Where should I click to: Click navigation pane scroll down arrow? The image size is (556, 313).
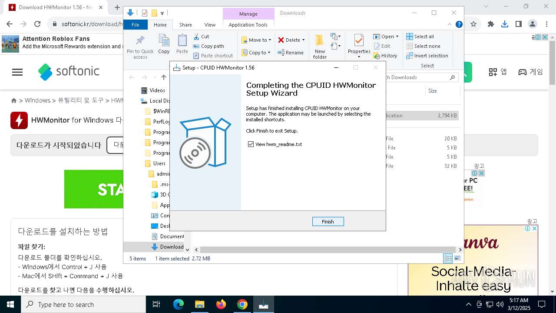point(187,250)
